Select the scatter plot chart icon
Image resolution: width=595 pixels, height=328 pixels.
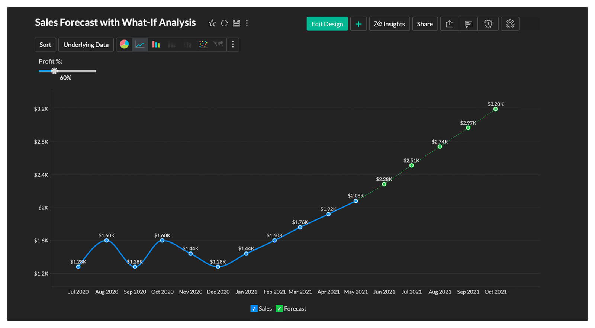click(x=203, y=45)
